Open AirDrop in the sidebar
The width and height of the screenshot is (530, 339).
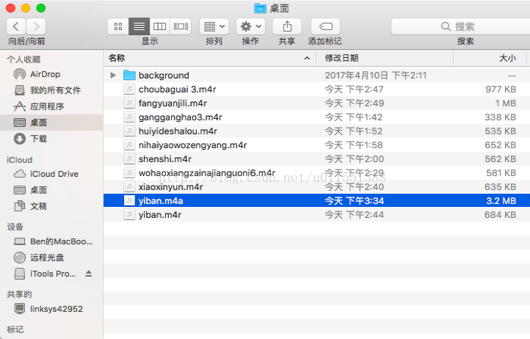click(51, 74)
